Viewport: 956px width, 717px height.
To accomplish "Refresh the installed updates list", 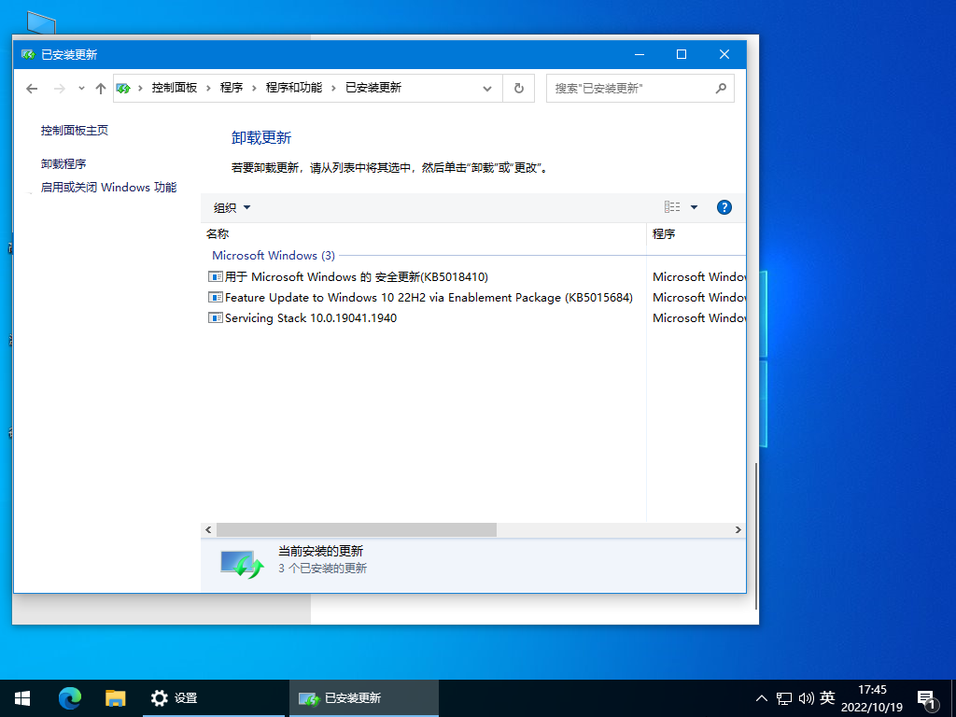I will tap(518, 87).
